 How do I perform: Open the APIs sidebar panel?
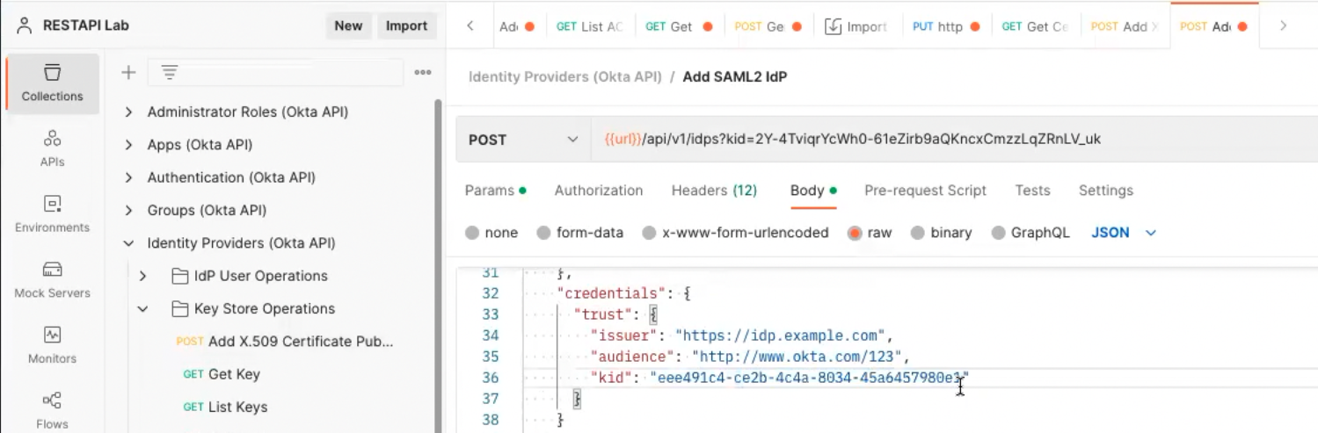pyautogui.click(x=52, y=148)
